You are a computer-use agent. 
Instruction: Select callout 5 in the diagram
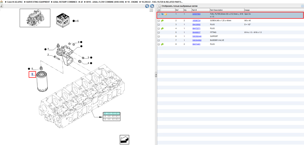(33, 68)
